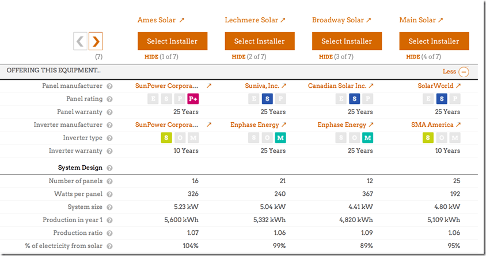Click the next arrow to see more installers
The image size is (486, 256).
click(x=96, y=41)
